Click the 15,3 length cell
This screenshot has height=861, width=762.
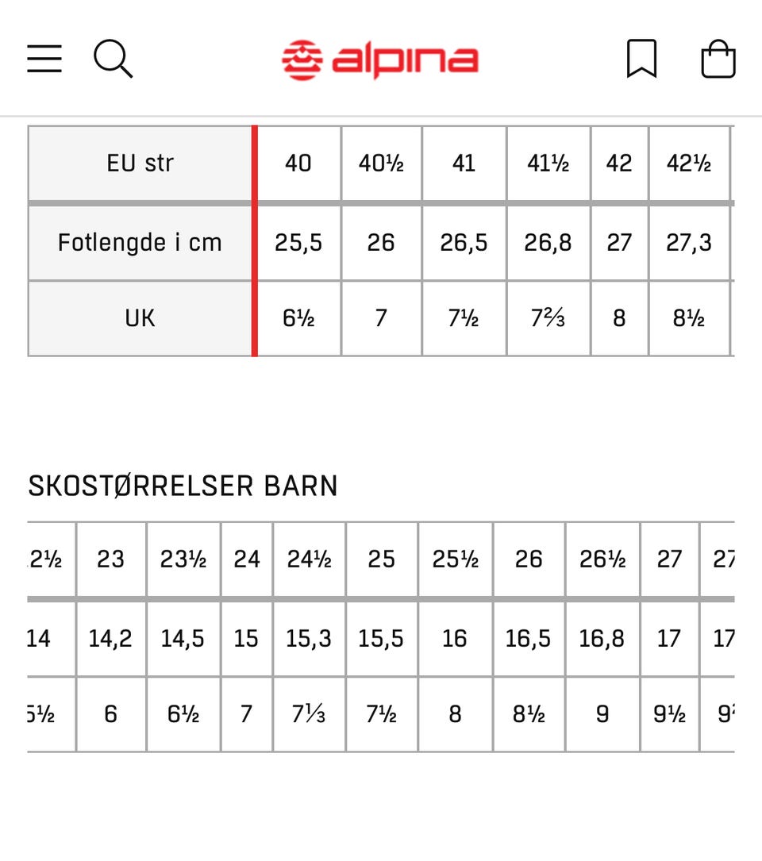click(309, 638)
